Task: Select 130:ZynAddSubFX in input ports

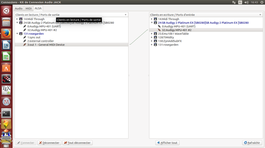Action: click(170, 41)
